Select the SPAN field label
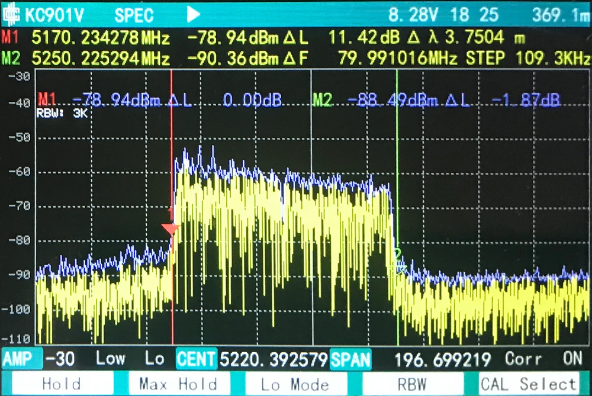592x396 pixels. [352, 359]
